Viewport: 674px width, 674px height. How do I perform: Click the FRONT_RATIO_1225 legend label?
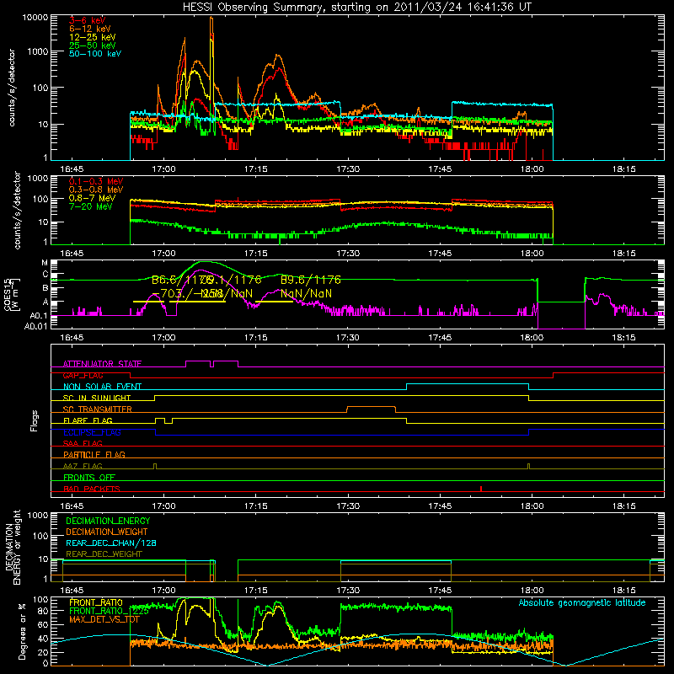(x=110, y=611)
